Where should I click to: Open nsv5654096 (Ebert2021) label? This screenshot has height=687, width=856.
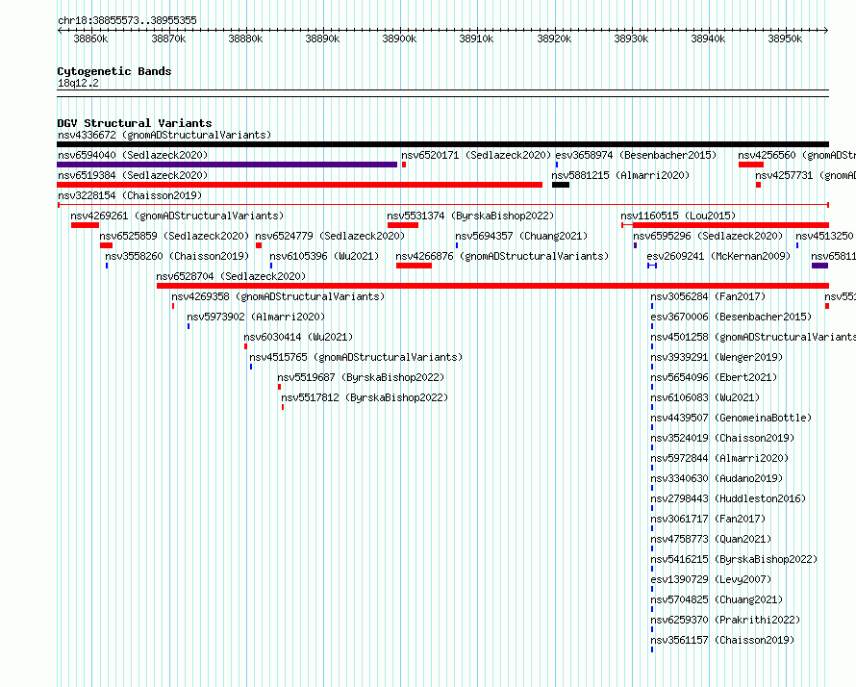click(x=714, y=377)
